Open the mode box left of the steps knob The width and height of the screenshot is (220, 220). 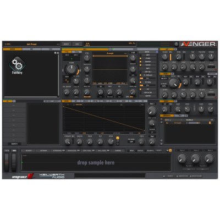(x=131, y=142)
